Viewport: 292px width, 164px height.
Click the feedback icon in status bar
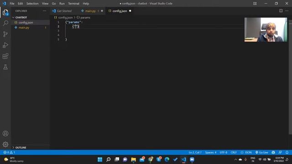[x=280, y=152]
